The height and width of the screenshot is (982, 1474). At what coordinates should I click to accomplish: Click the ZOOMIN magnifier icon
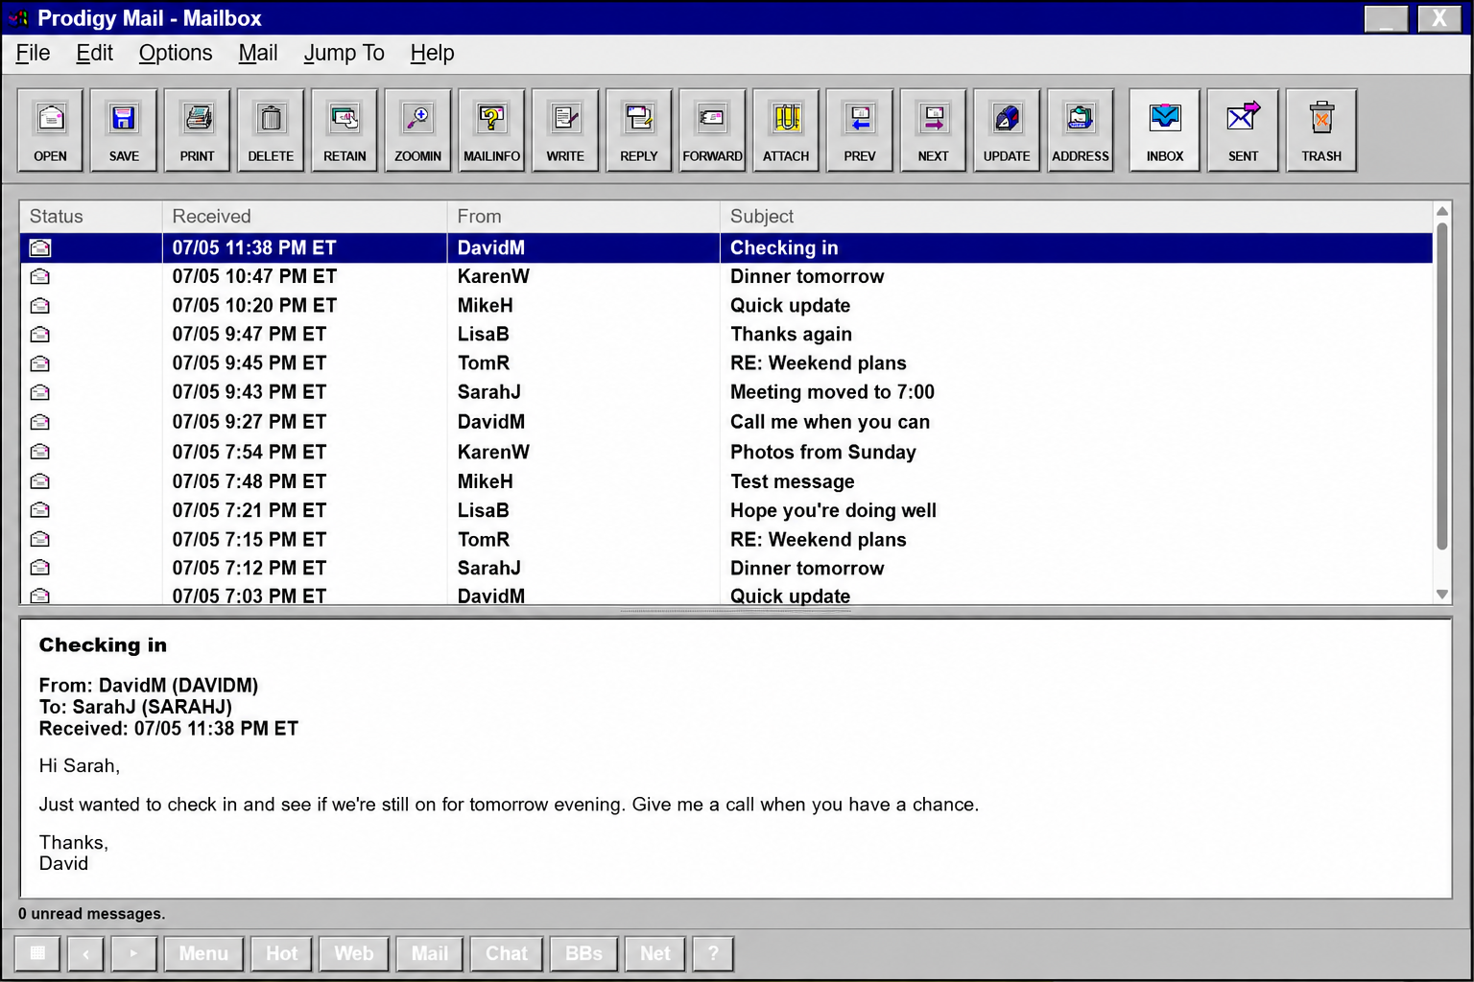(418, 130)
